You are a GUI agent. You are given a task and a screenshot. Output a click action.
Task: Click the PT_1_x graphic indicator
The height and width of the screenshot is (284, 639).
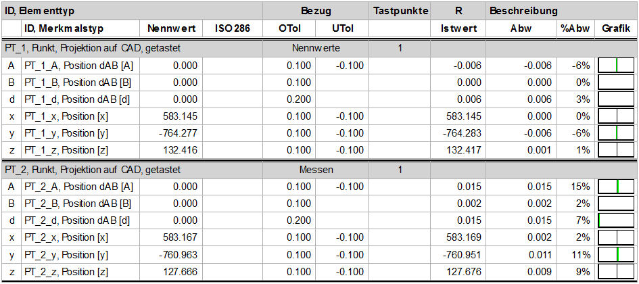click(616, 116)
